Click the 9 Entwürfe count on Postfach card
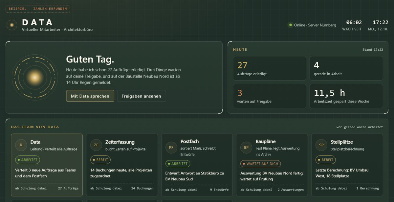 click(219, 190)
